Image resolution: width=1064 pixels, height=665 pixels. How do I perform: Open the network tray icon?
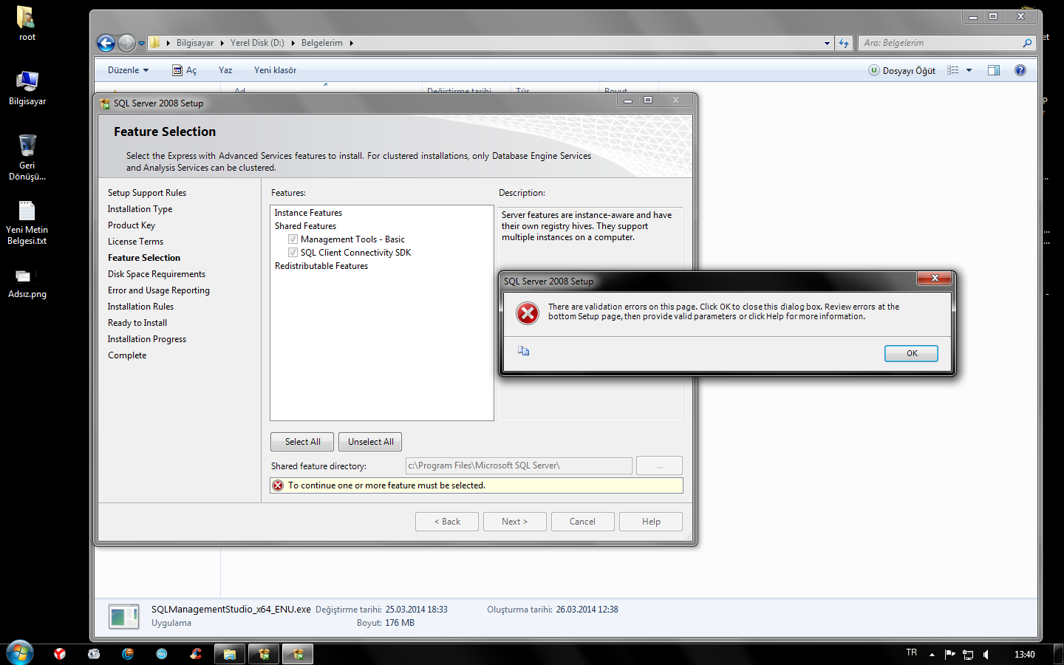968,654
